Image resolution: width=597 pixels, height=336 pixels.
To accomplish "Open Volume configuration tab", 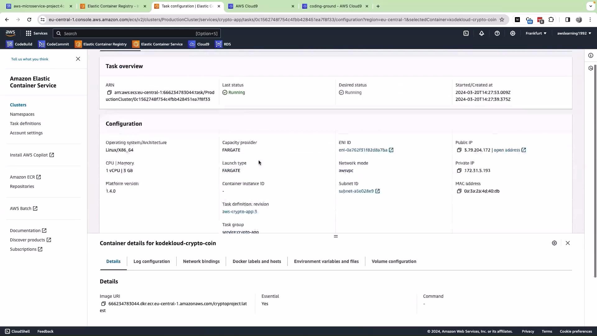I will [x=394, y=261].
